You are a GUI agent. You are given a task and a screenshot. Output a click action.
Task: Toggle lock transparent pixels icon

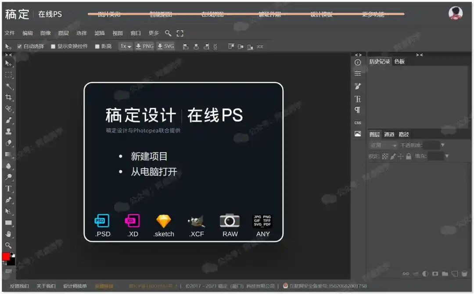[385, 156]
